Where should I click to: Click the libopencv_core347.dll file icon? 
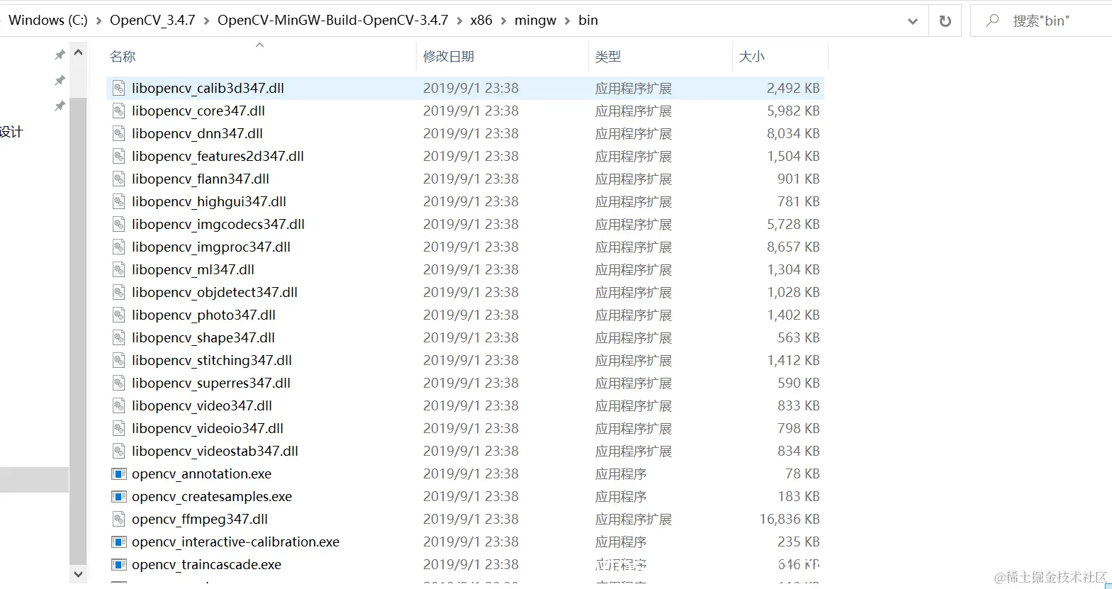[x=119, y=111]
